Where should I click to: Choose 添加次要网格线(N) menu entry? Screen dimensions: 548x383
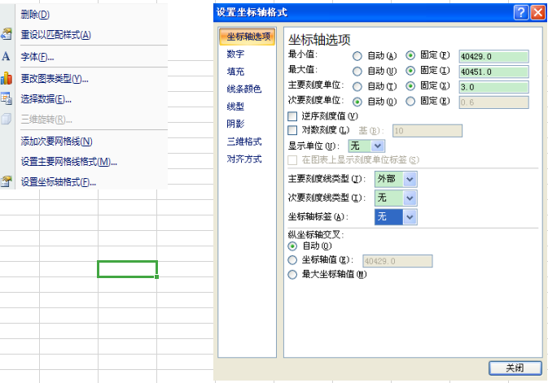pyautogui.click(x=57, y=141)
